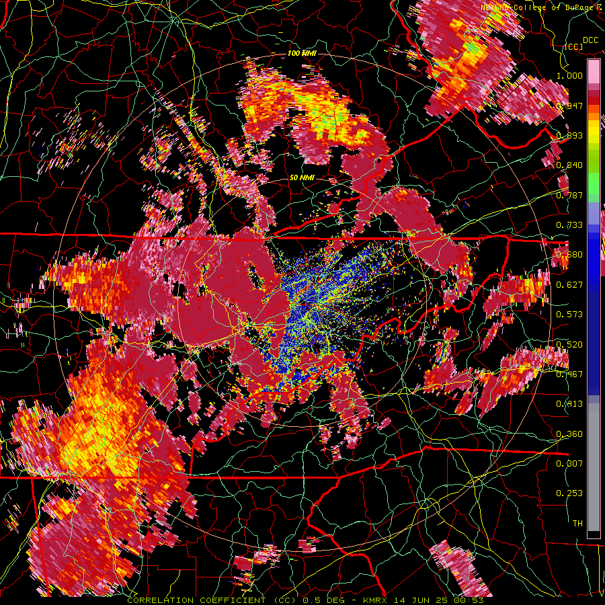Screen dimensions: 605x605
Task: Click the "TH" threshold label on legend
Action: [x=577, y=524]
